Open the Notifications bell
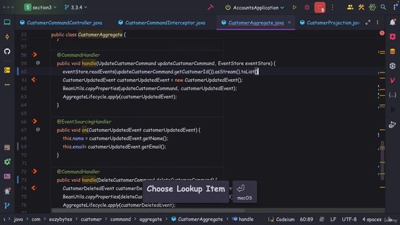Image resolution: width=400 pixels, height=225 pixels. (x=392, y=22)
